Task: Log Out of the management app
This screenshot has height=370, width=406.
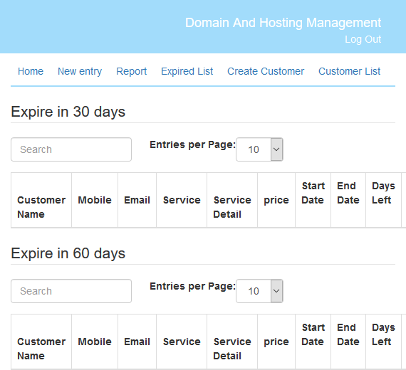Action: [x=363, y=39]
